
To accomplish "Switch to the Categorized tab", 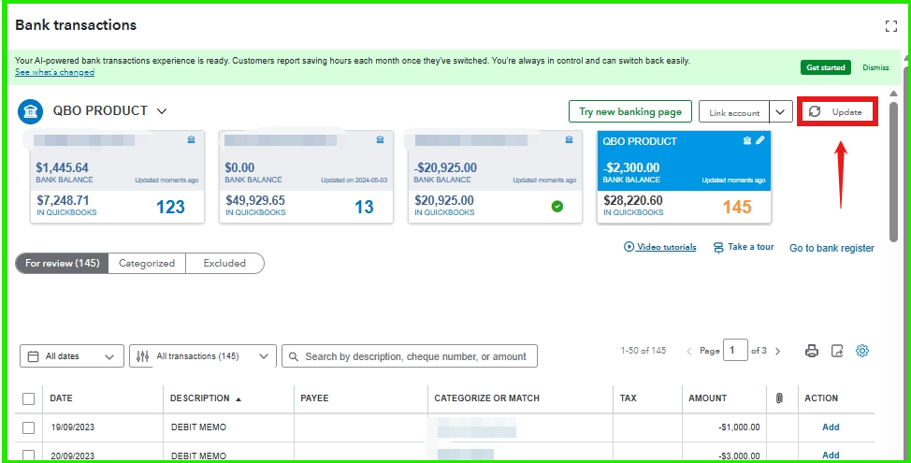I will click(x=147, y=263).
